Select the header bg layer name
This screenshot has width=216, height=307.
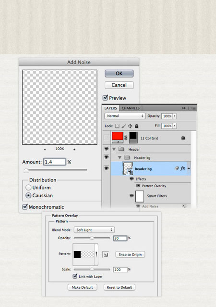tap(143, 169)
